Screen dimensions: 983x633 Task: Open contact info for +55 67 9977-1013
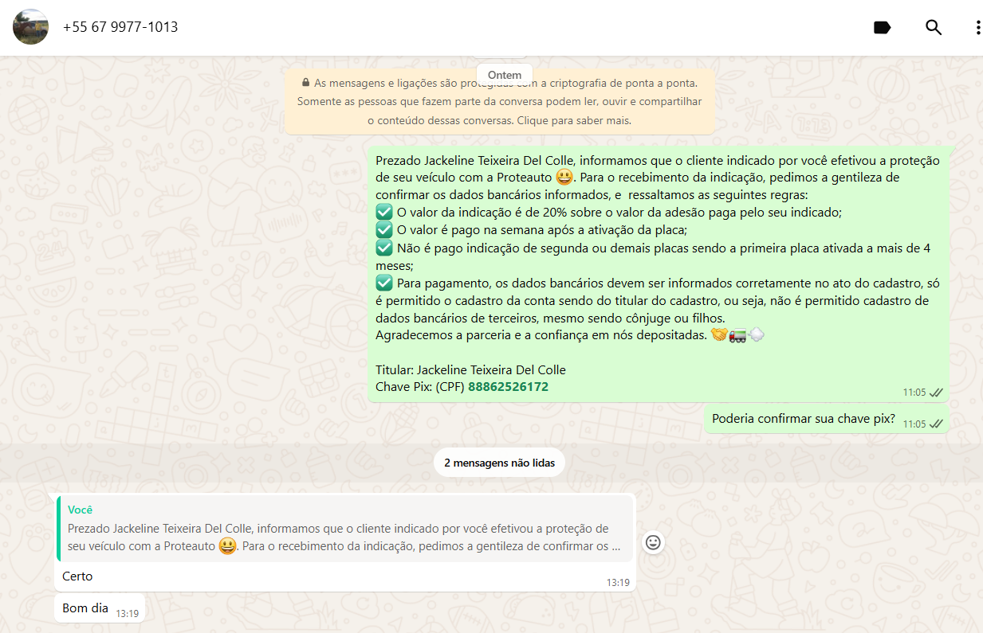pos(120,27)
